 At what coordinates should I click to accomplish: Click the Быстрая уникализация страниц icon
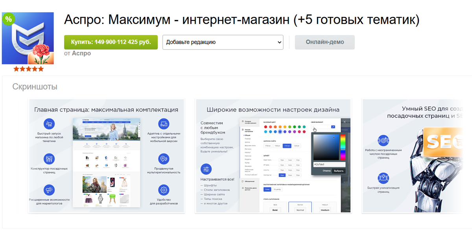(x=383, y=178)
